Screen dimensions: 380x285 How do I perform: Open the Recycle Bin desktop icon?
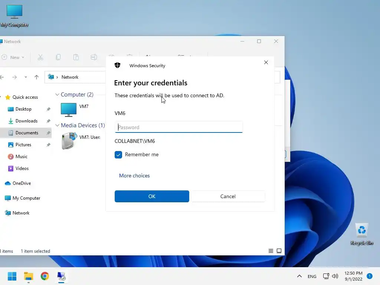(361, 234)
